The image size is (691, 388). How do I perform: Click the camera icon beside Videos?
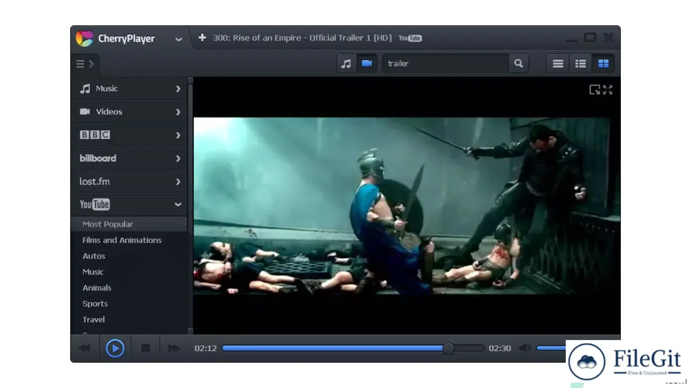point(85,112)
